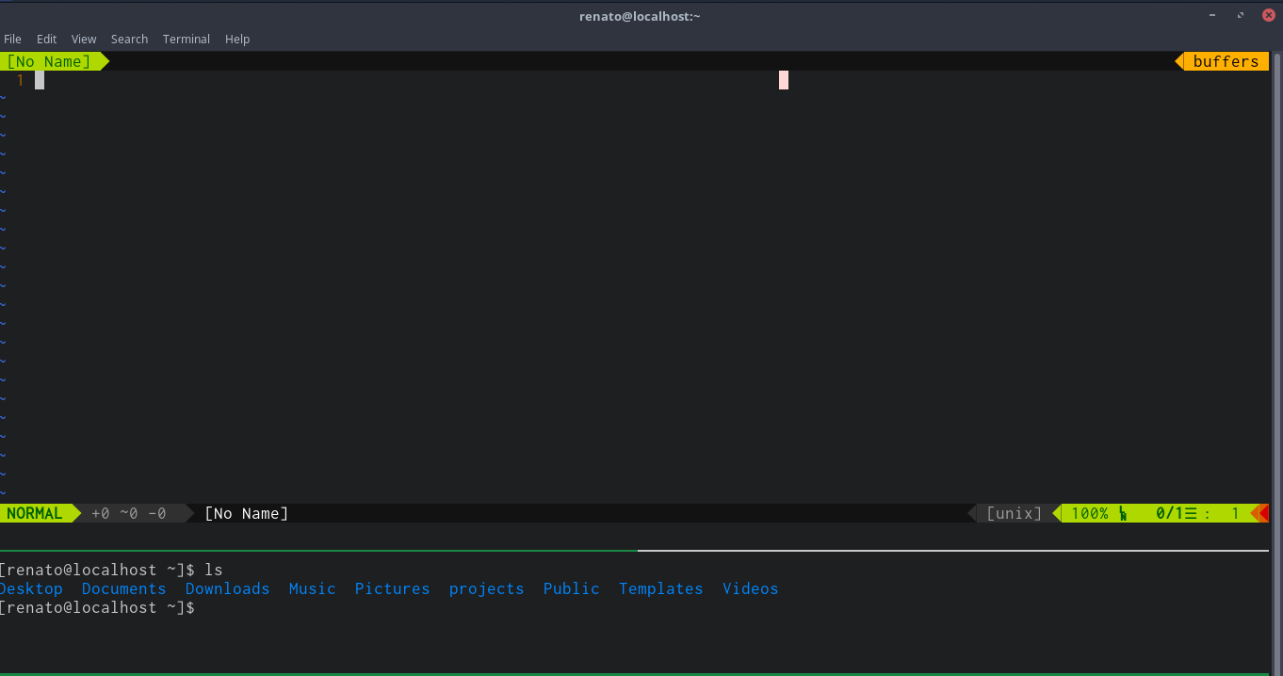Viewport: 1283px width, 676px height.
Task: Close the terminal window
Action: (x=1268, y=15)
